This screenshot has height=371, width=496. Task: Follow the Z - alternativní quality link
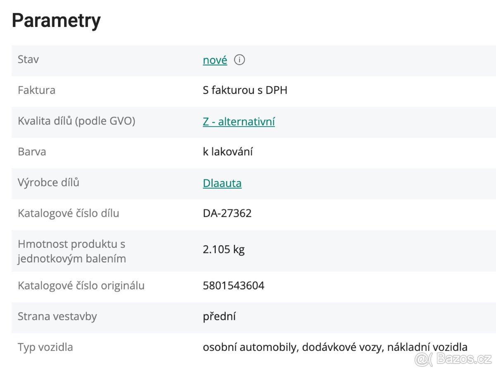(x=238, y=122)
